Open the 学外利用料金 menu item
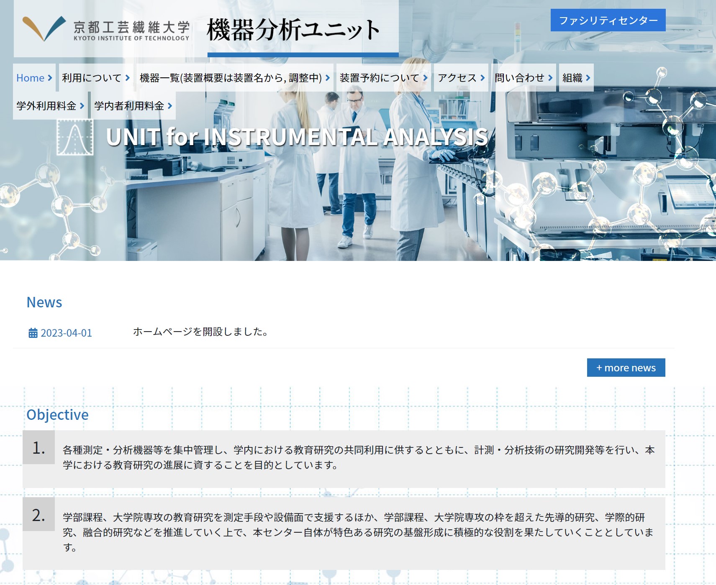The width and height of the screenshot is (716, 585). pyautogui.click(x=50, y=106)
